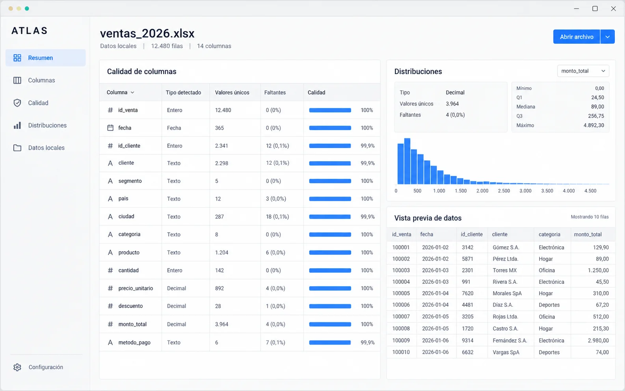
Task: Click the 100005 id_venta cell
Action: coord(401,294)
